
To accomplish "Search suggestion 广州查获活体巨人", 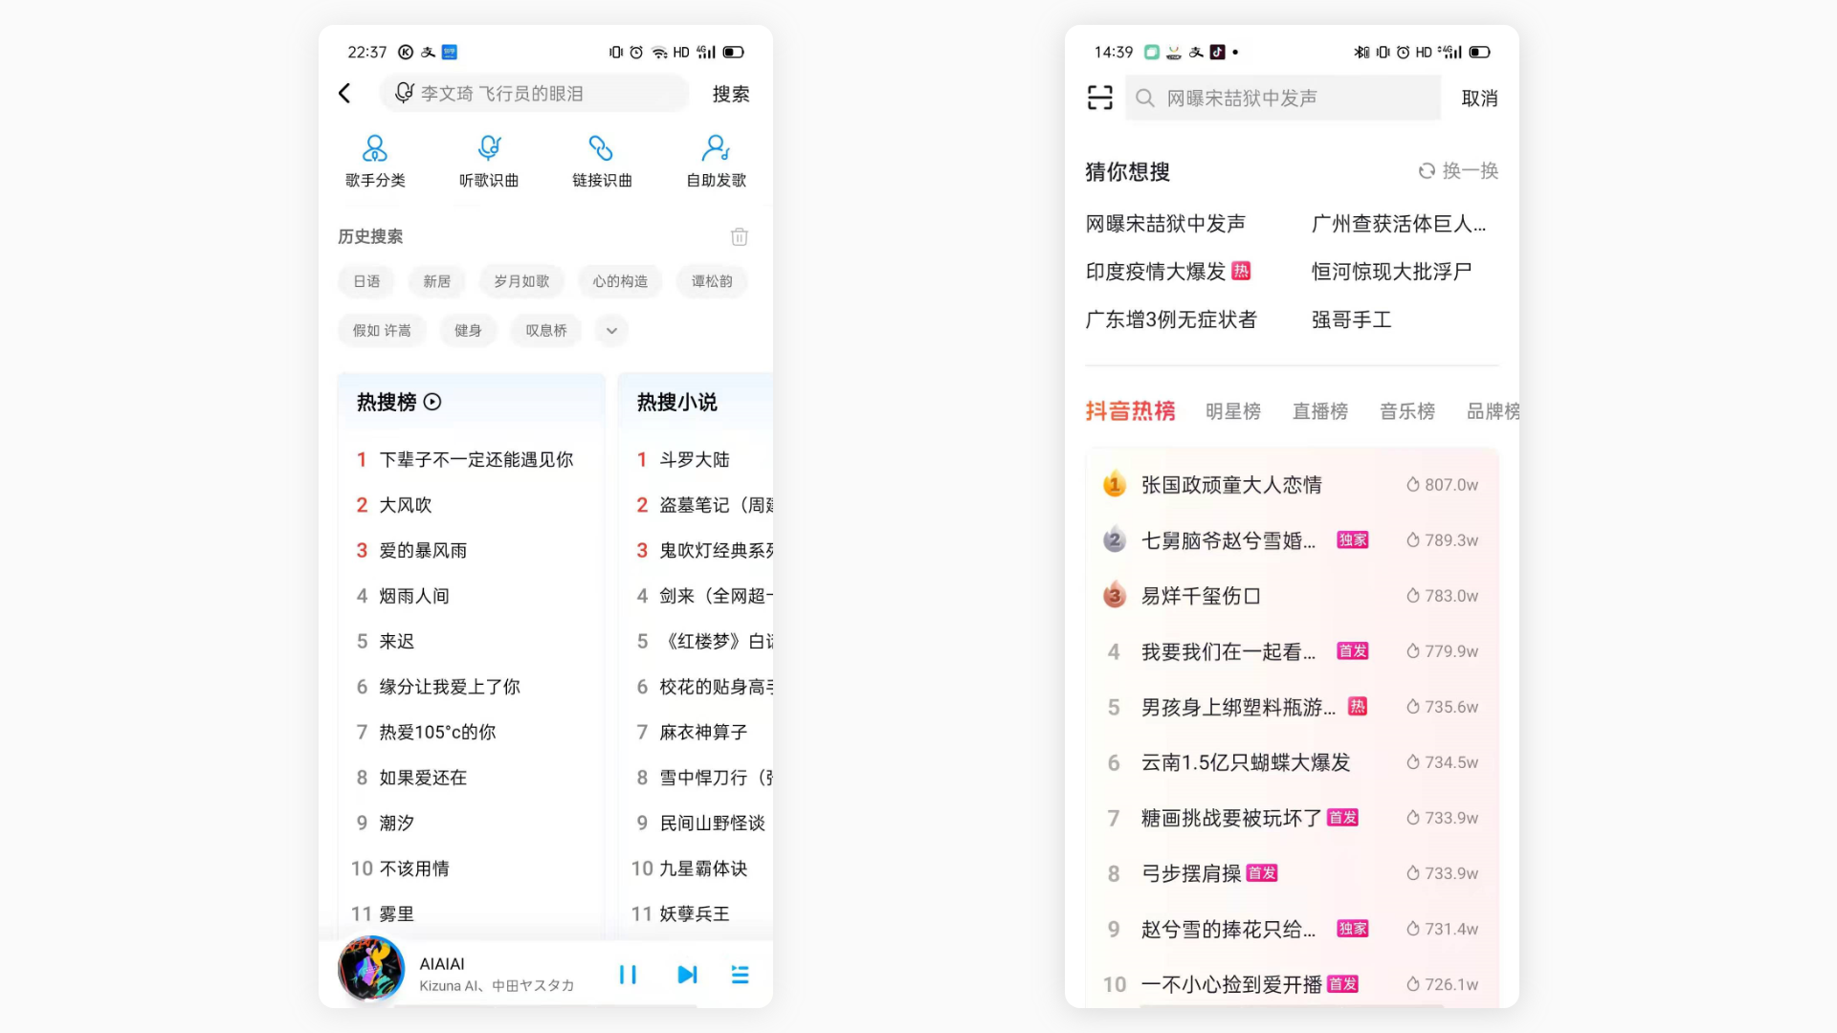I will (1399, 224).
